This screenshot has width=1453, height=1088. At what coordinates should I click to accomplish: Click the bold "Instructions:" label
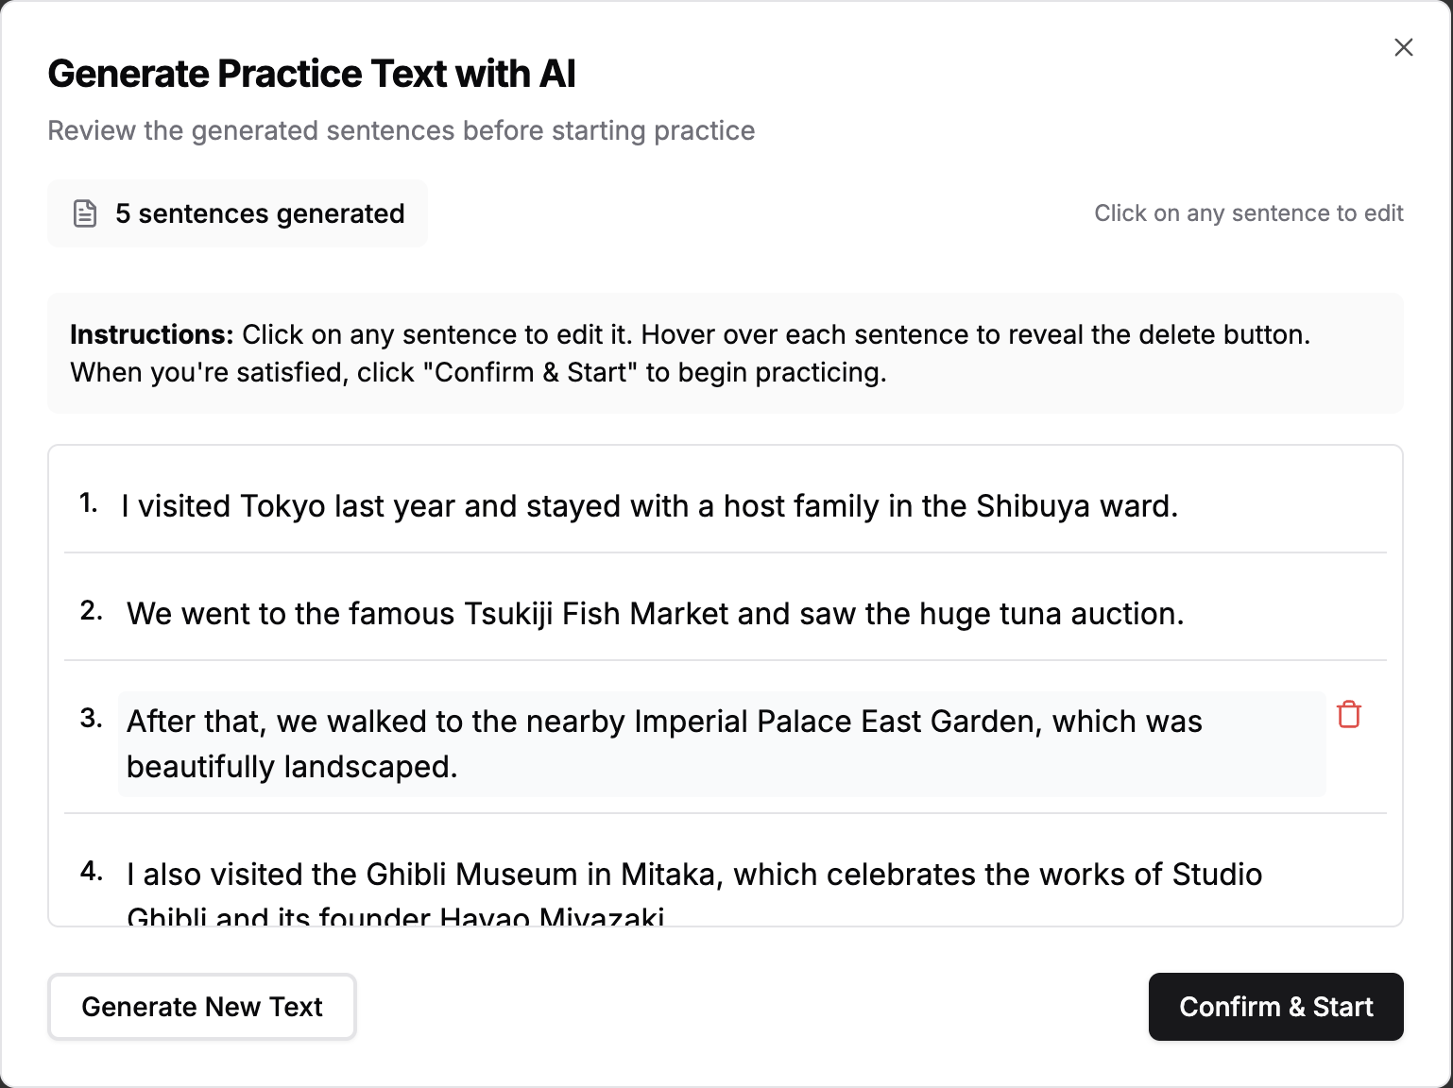pyautogui.click(x=151, y=334)
